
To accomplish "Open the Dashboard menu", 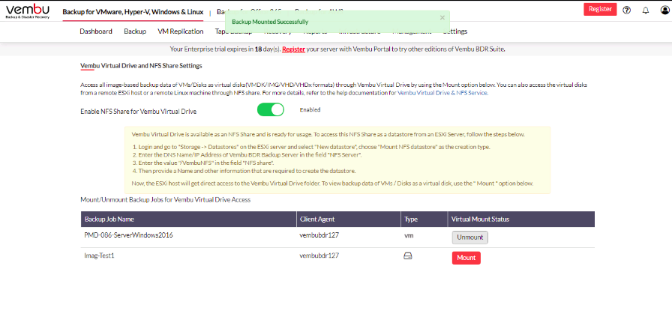I will (96, 31).
